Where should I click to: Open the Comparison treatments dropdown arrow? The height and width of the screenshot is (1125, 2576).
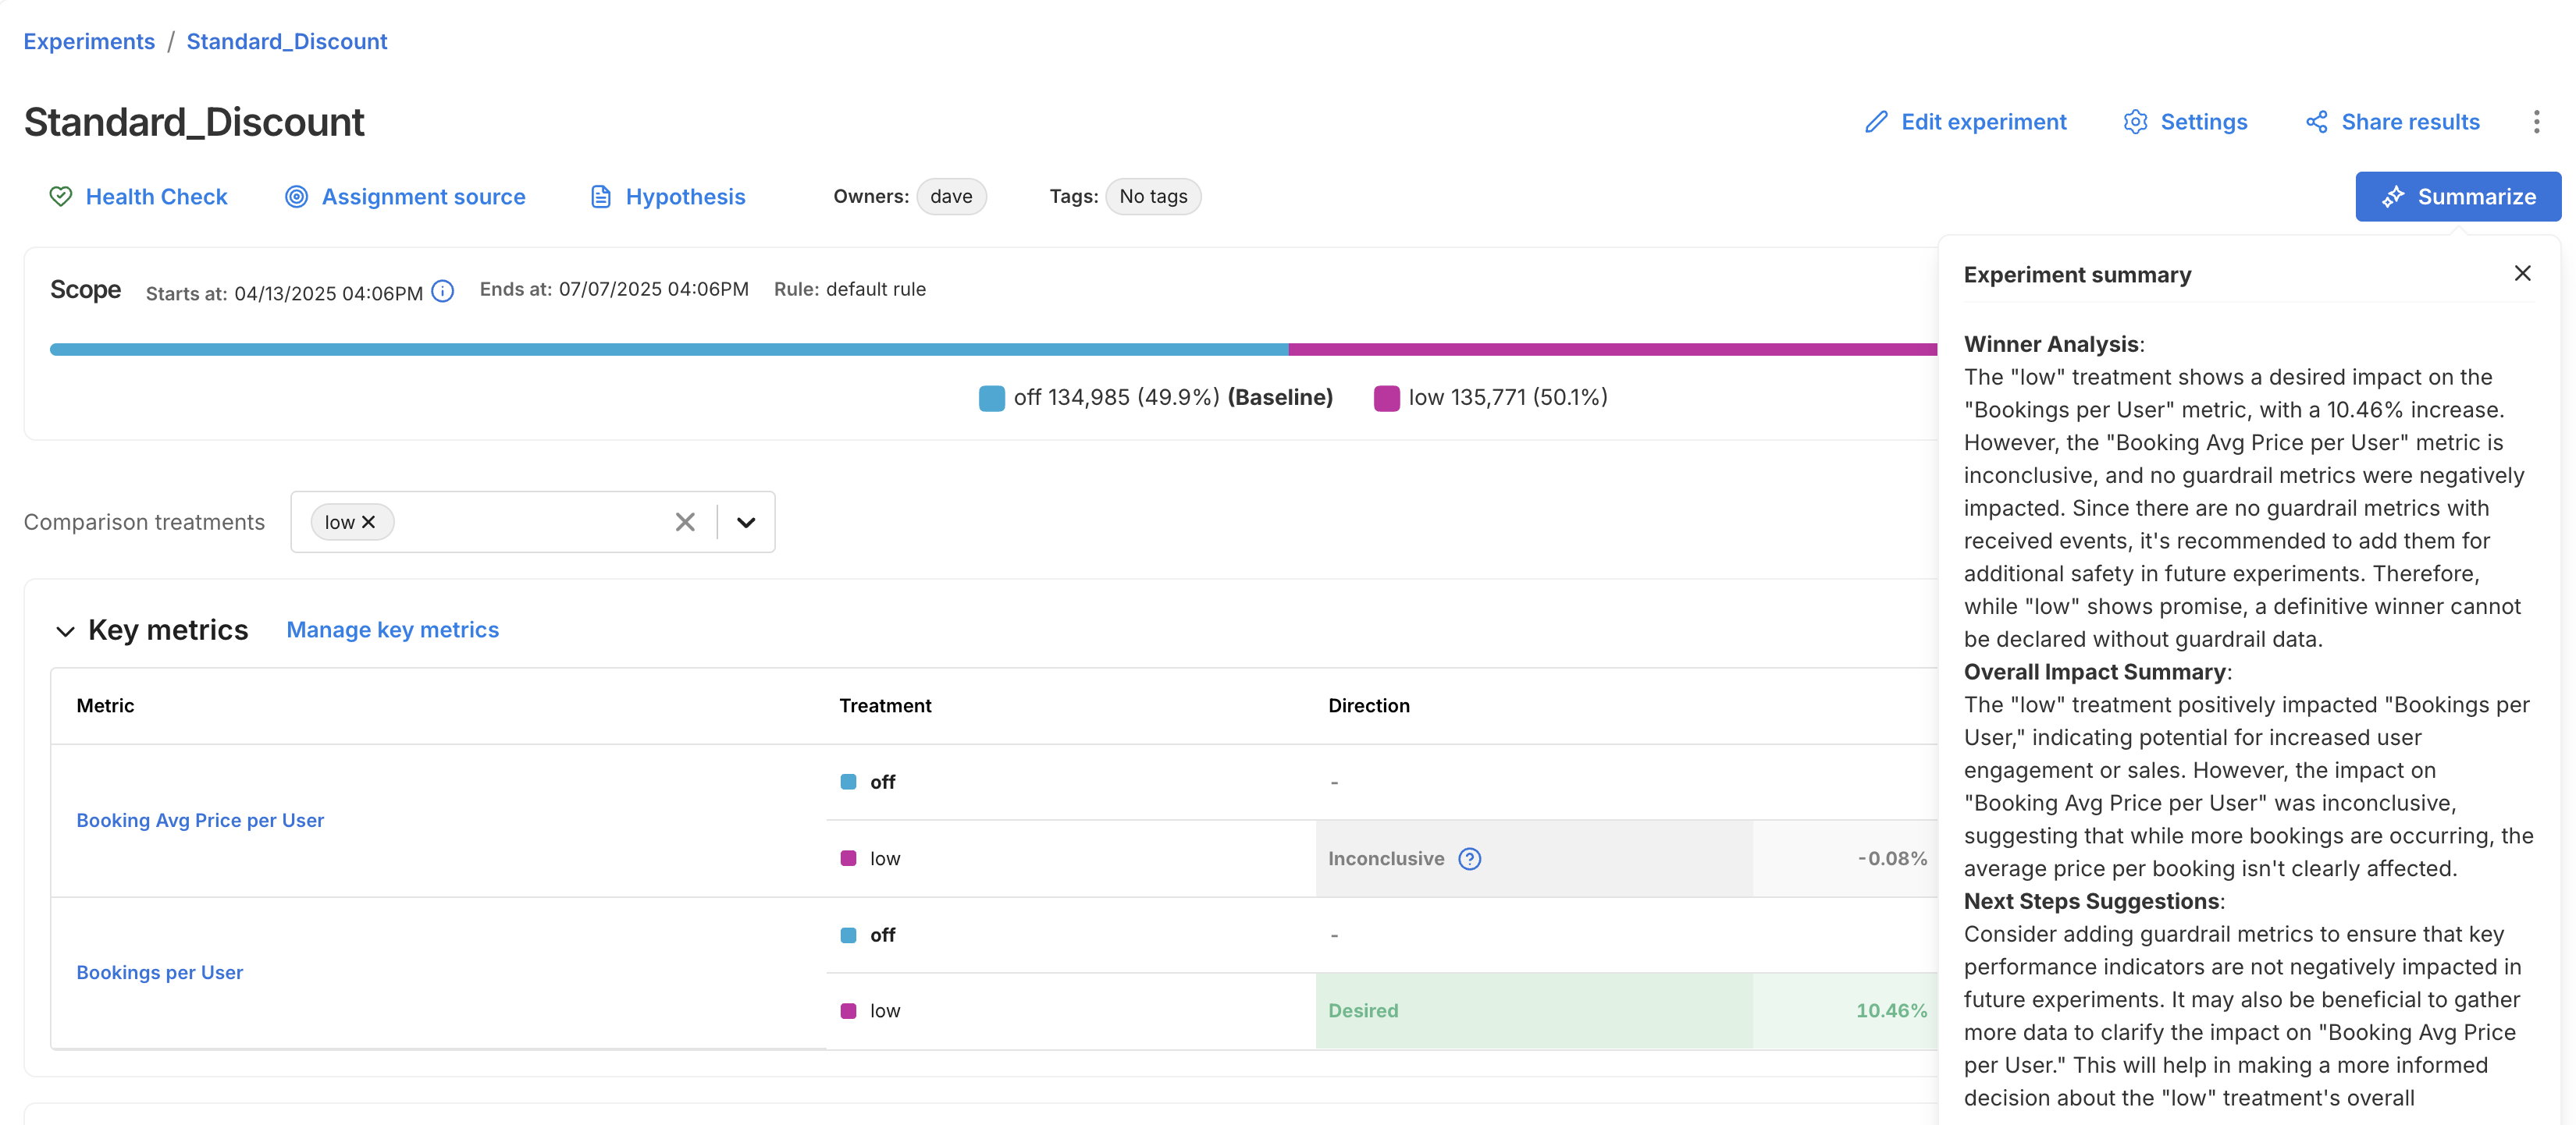746,521
